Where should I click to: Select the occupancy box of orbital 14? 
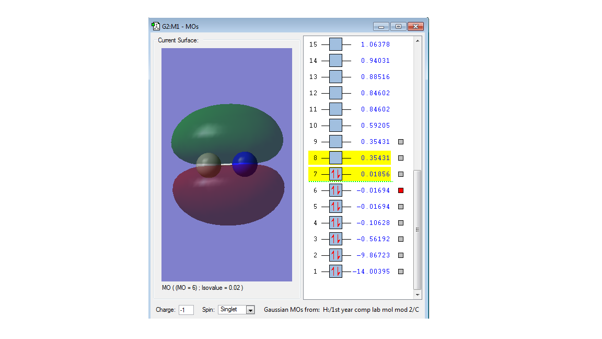[x=335, y=60]
